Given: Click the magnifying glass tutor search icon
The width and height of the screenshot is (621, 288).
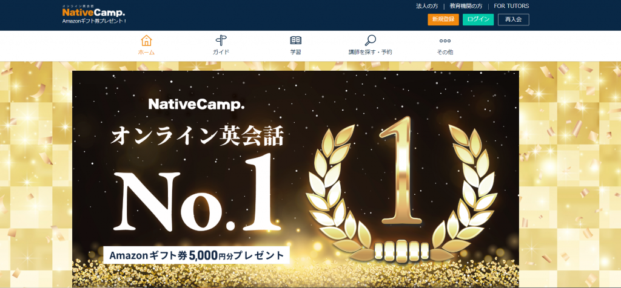Looking at the screenshot, I should tap(371, 41).
